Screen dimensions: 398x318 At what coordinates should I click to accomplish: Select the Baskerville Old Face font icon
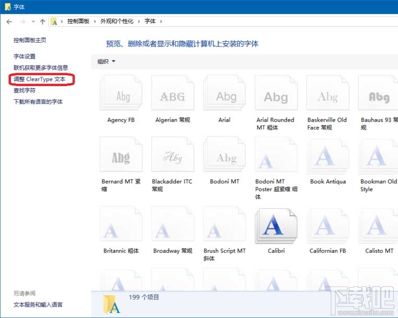(327, 92)
